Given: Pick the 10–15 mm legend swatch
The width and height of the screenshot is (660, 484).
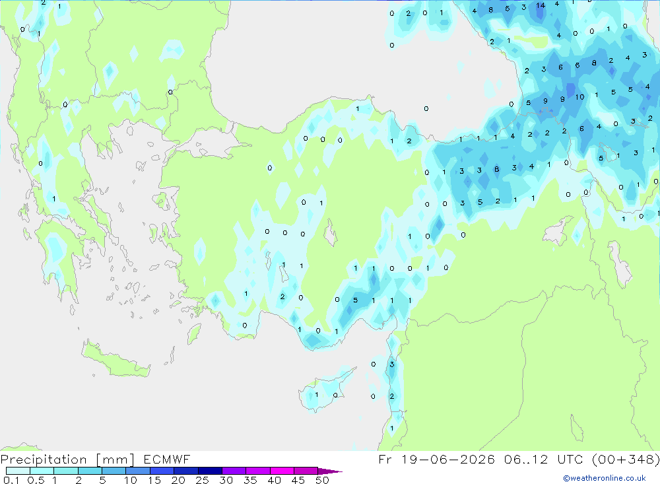Looking at the screenshot, I should pos(138,471).
